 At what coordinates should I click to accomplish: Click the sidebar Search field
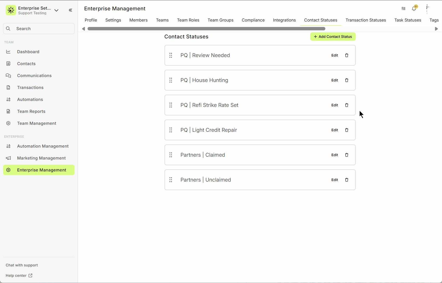tap(39, 29)
